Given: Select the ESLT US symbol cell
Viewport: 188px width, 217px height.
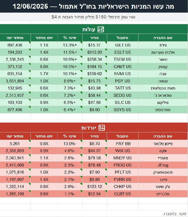Looking at the screenshot, I should 123,52.
